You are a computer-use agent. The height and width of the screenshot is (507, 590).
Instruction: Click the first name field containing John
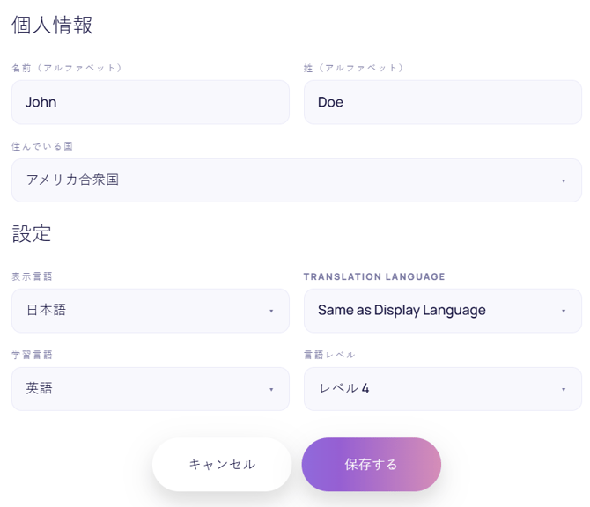click(x=151, y=102)
